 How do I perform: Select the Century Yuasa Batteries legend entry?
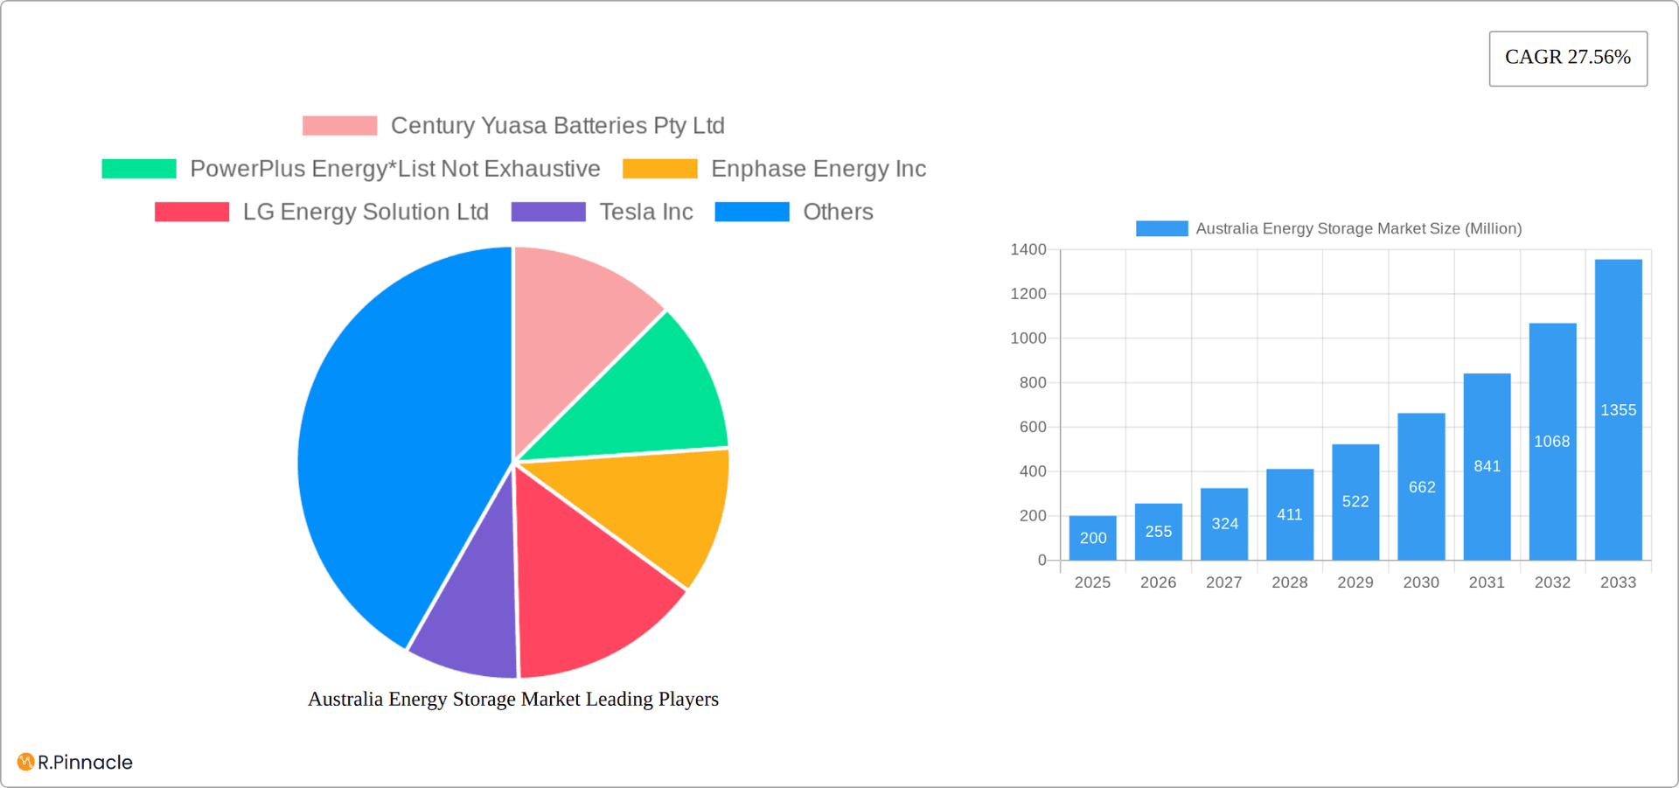click(x=557, y=125)
